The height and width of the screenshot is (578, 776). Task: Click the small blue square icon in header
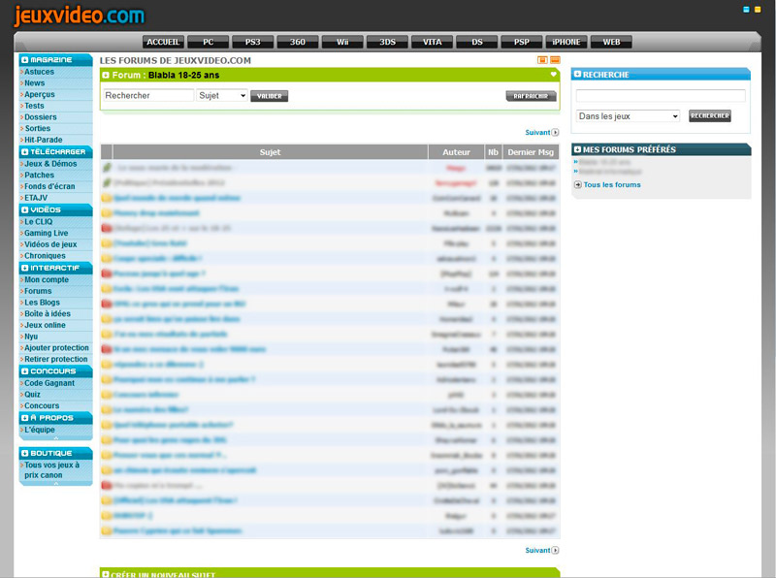pos(746,10)
